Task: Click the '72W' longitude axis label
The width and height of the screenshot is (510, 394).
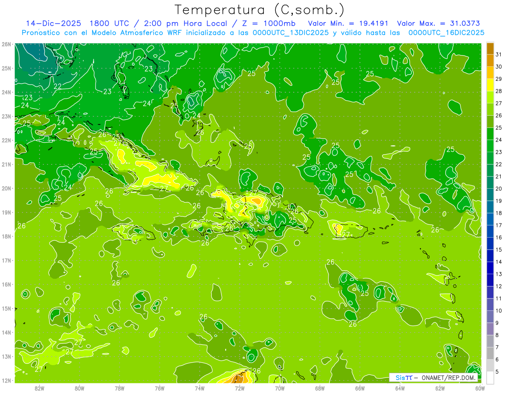Action: 240,388
